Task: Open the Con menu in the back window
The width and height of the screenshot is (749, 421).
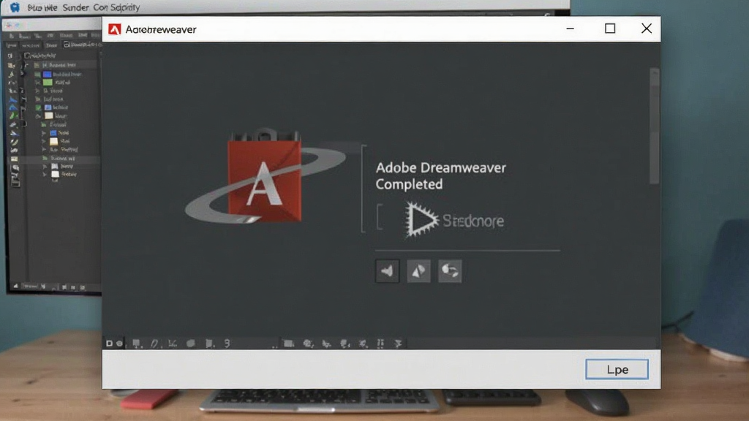Action: tap(100, 7)
